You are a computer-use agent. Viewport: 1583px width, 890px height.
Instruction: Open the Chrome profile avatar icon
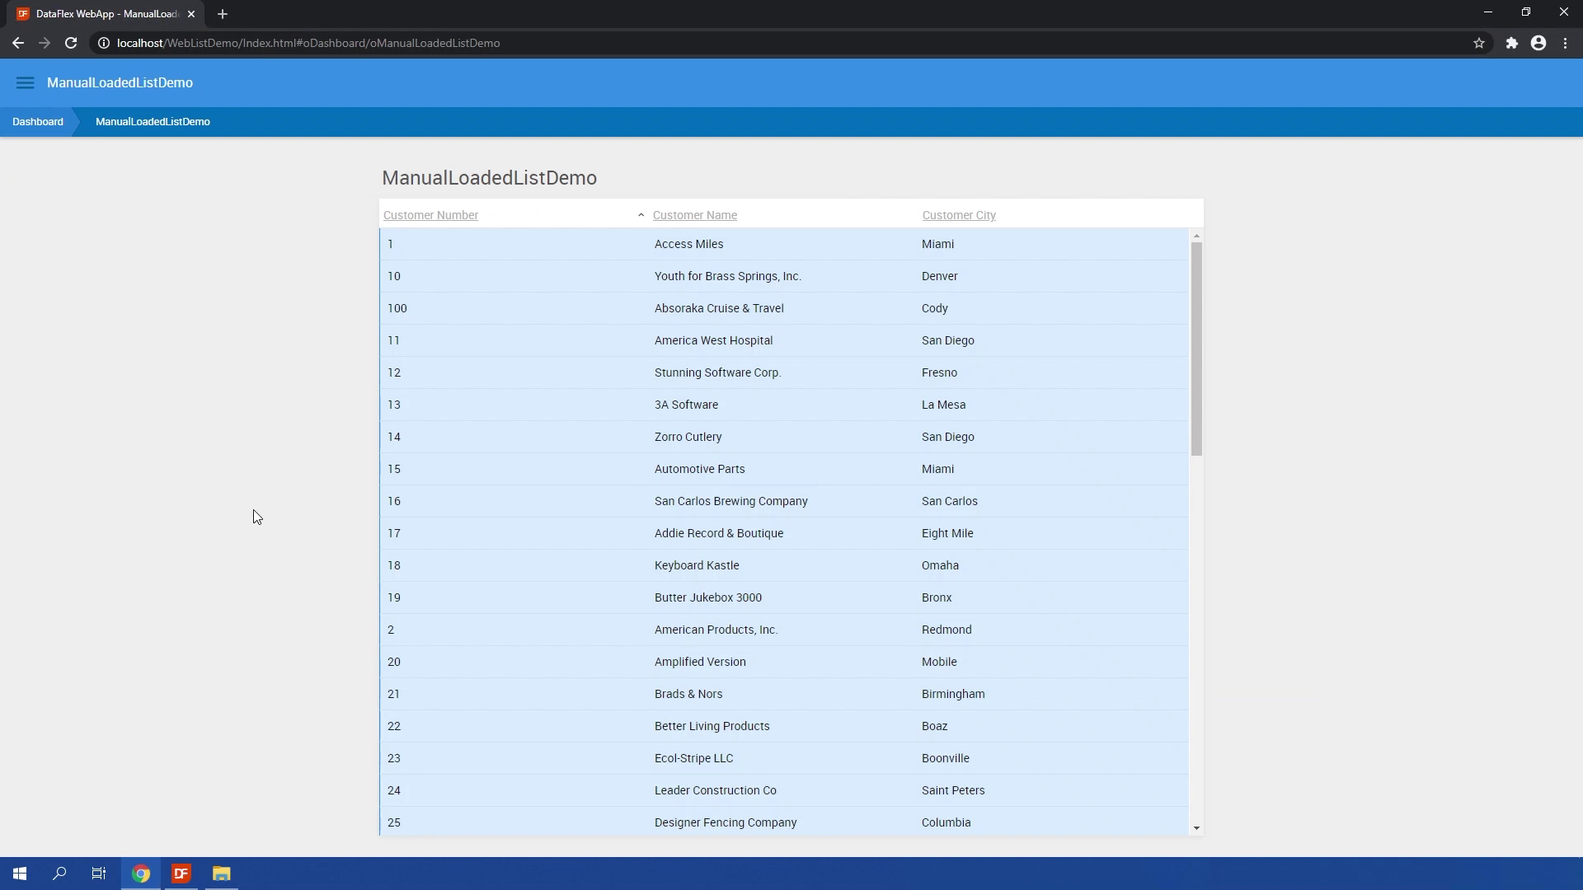pyautogui.click(x=1538, y=43)
